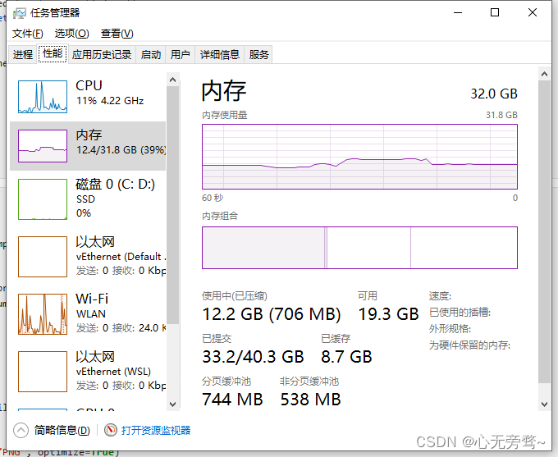The width and height of the screenshot is (558, 457).
Task: Select the Wi-Fi WLAN graph thumbnail
Action: click(x=43, y=314)
